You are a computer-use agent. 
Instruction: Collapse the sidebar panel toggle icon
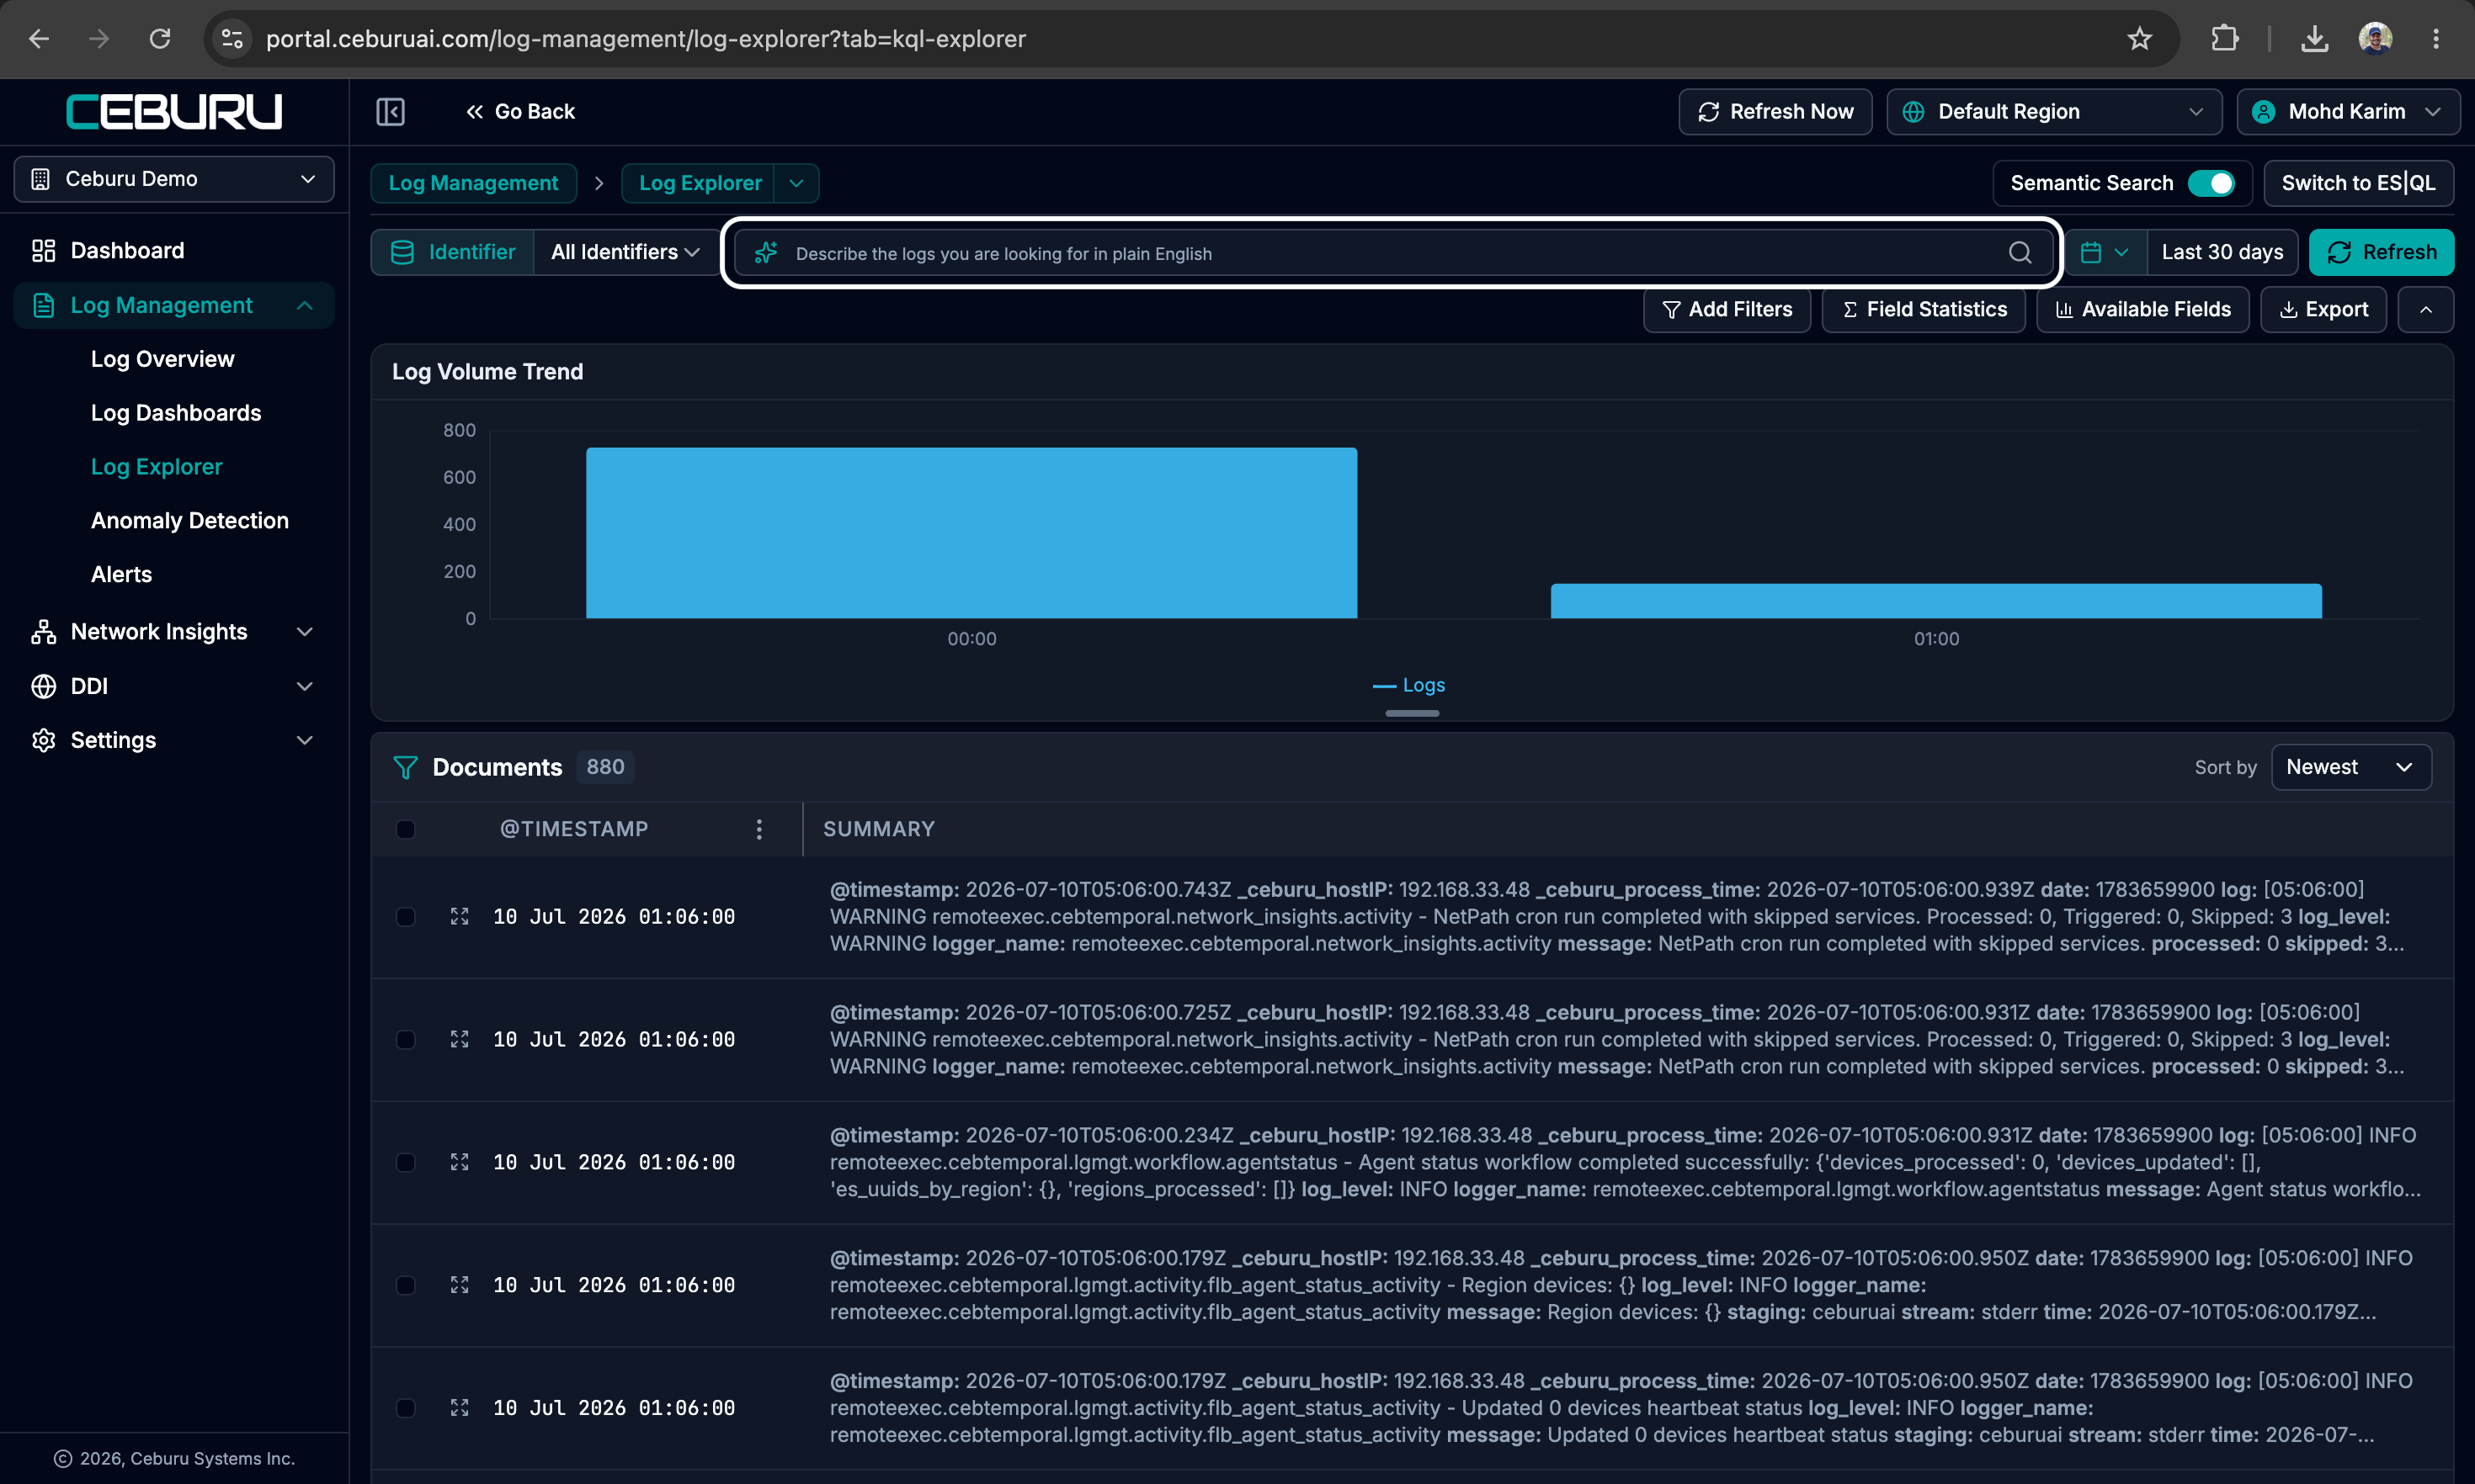coord(390,111)
